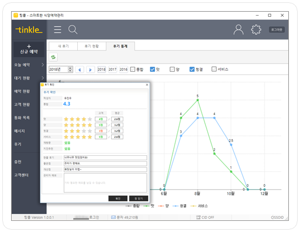Go to next year with right arrow

[91, 70]
